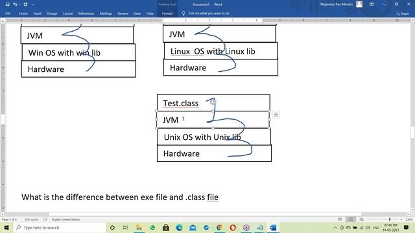Save the document with the floppy disk icon
Screen dimensions: 415x233
point(7,5)
